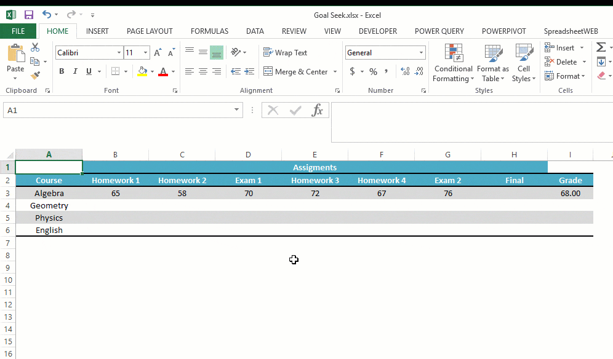Open the POWER QUERY tab

coord(439,31)
